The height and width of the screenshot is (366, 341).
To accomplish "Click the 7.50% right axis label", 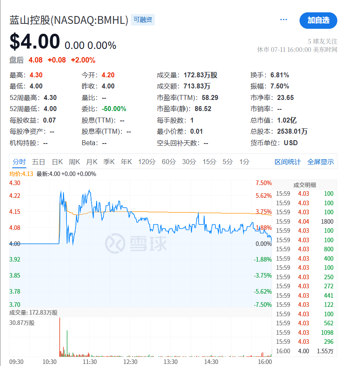I will point(263,183).
